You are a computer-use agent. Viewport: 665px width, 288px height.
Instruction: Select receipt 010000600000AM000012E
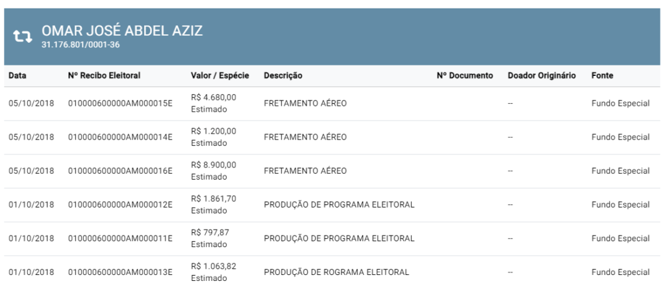click(x=120, y=205)
